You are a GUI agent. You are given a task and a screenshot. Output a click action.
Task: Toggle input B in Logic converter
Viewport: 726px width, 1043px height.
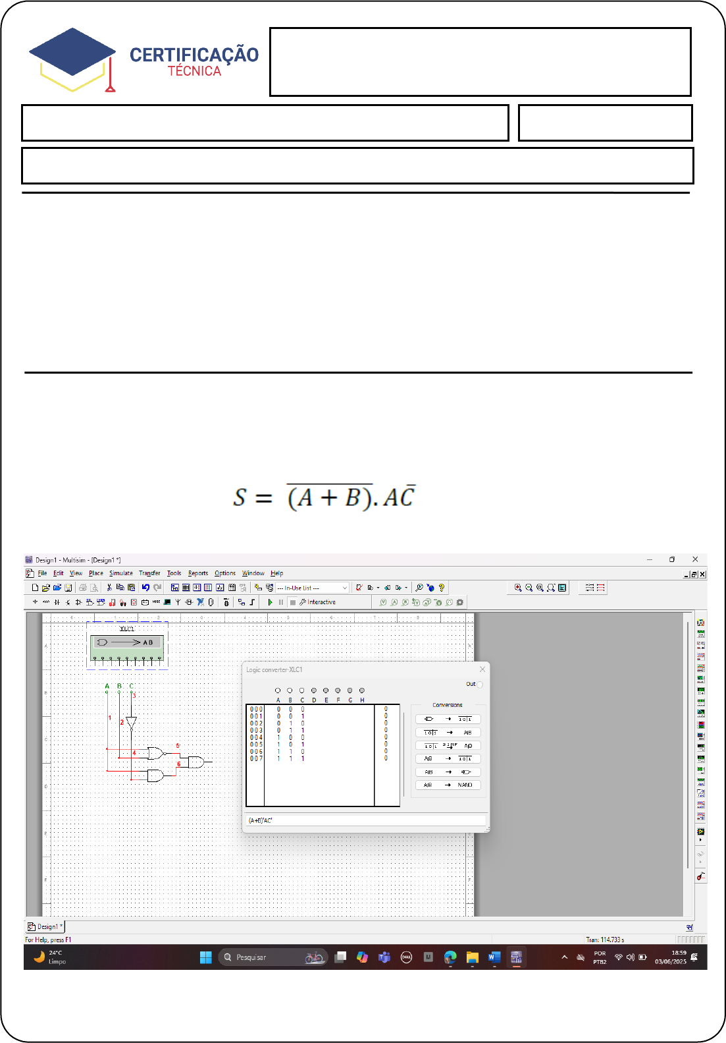point(290,691)
